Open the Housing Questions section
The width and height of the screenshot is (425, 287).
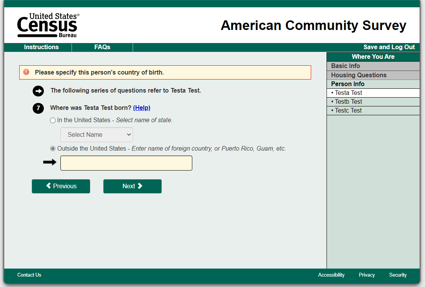358,75
